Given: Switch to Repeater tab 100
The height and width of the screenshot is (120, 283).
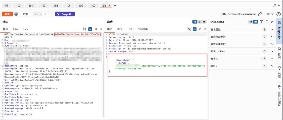Looking at the screenshot, I should (18, 5).
